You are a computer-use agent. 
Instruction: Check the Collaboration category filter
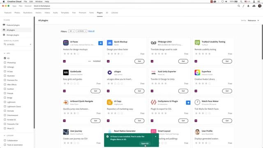(5, 140)
